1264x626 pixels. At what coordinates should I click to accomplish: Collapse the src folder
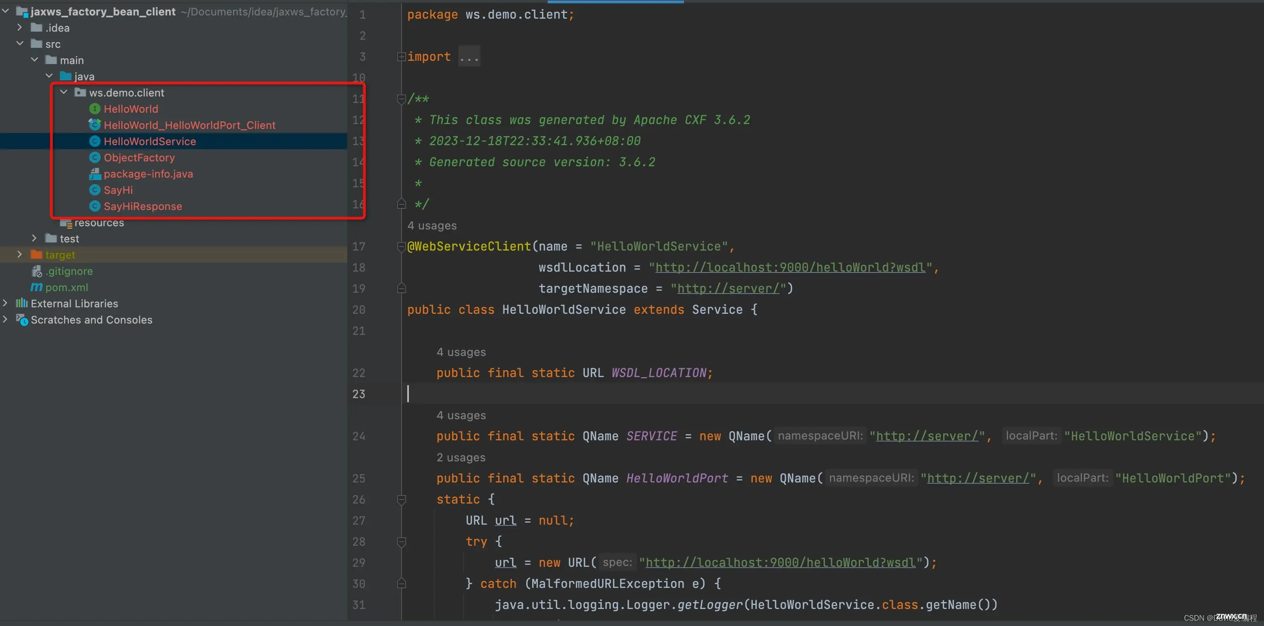[19, 44]
